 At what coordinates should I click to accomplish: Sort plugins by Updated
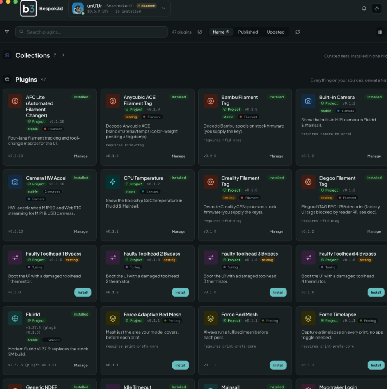coord(275,32)
